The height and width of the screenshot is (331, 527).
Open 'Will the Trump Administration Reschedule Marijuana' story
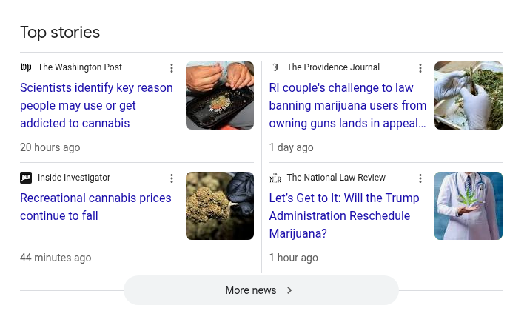(344, 215)
